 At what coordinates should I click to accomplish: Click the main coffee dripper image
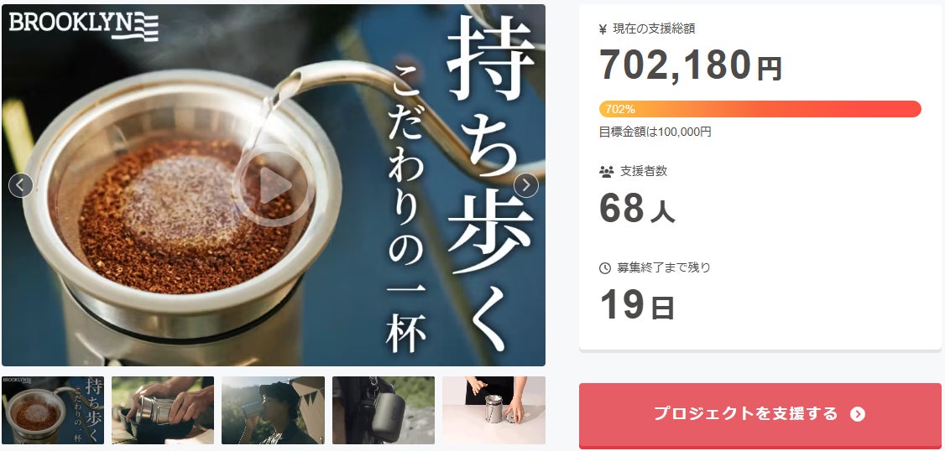click(x=274, y=185)
